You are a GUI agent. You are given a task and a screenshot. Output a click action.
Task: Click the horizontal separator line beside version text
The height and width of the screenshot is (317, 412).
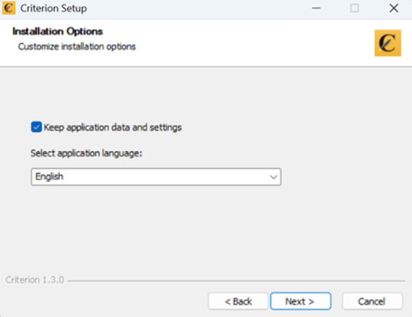233,281
